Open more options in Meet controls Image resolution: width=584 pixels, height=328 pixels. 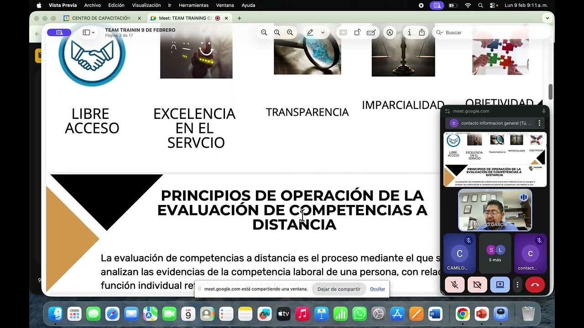tap(517, 285)
